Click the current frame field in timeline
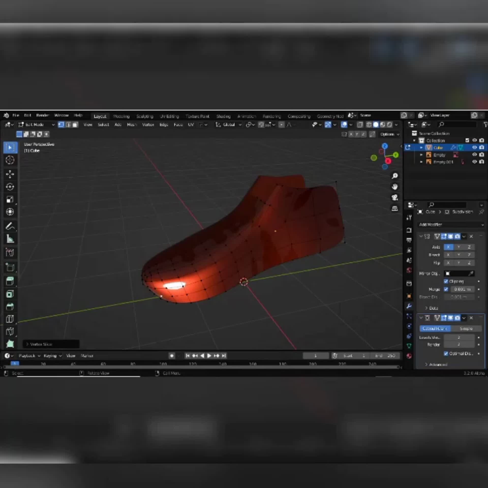This screenshot has width=488, height=488. (316, 356)
